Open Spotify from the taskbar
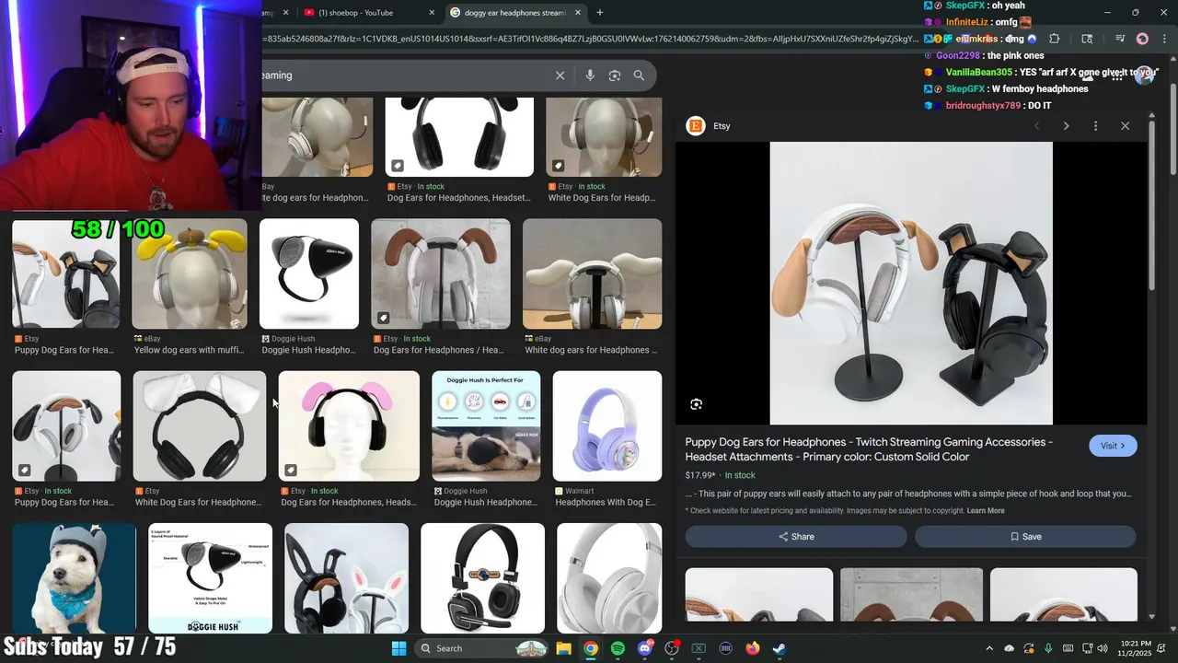The height and width of the screenshot is (663, 1178). click(618, 648)
